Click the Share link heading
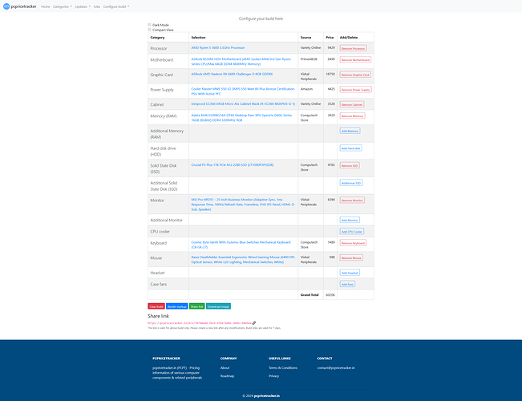 [x=158, y=316]
